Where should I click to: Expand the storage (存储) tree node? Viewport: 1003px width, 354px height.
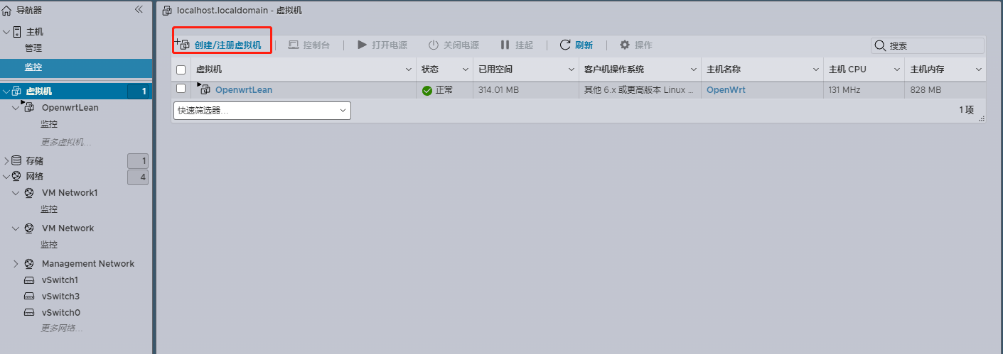pos(6,161)
